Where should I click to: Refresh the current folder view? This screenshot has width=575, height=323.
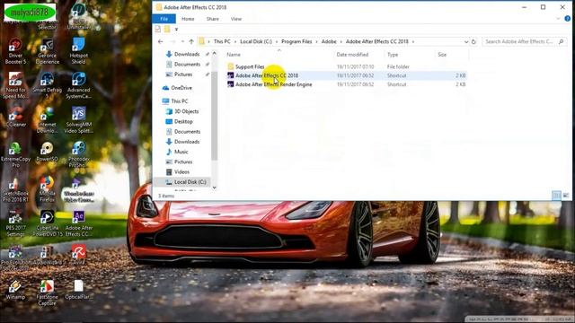tap(473, 42)
